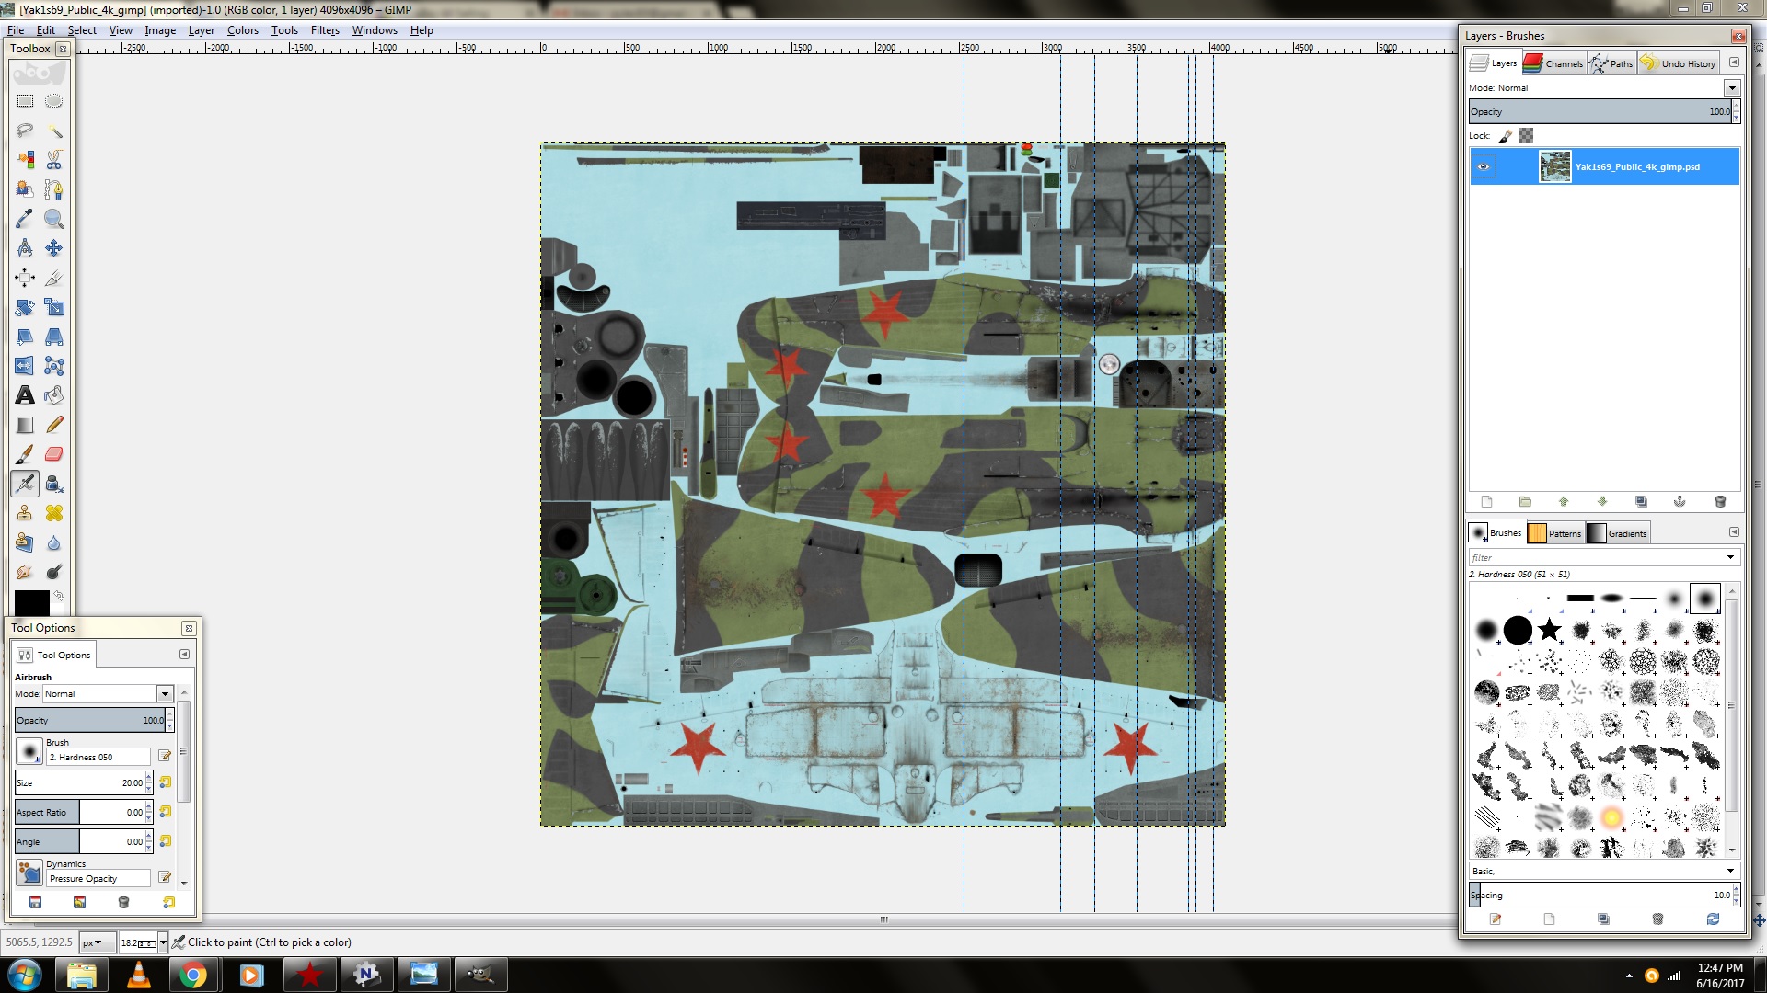
Task: Select the Alignment tool
Action: pos(25,278)
